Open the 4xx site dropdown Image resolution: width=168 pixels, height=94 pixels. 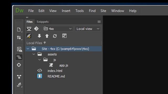[58, 29]
